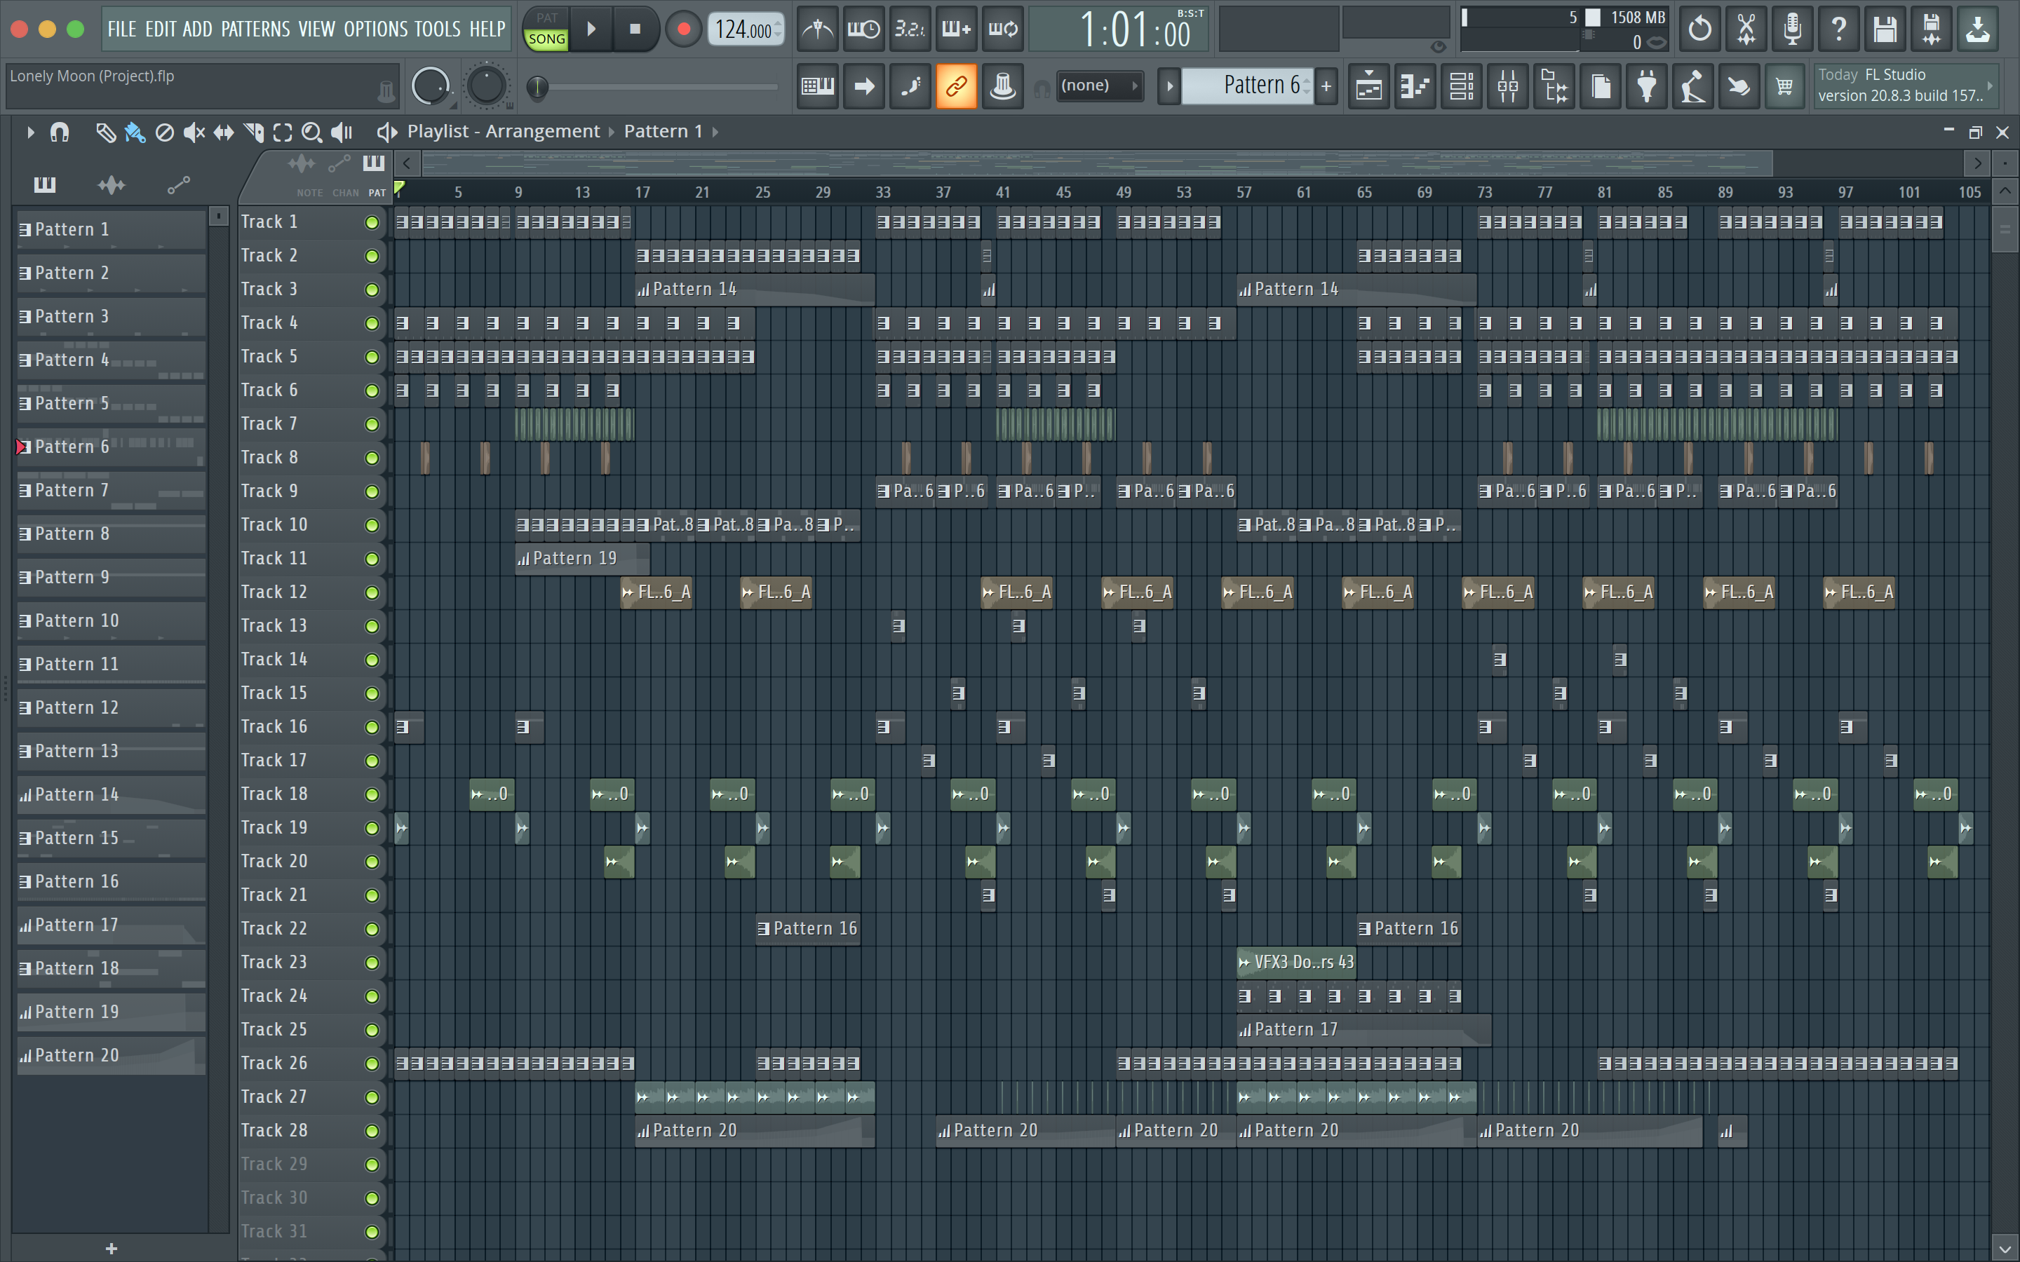The image size is (2020, 1262).
Task: Click the undo history icon
Action: [x=1699, y=30]
